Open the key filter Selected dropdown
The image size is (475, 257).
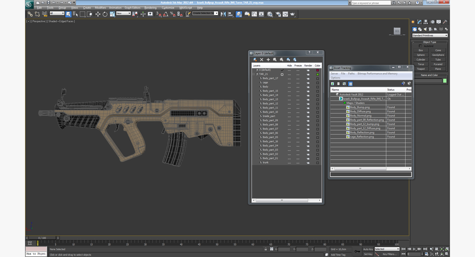387,249
